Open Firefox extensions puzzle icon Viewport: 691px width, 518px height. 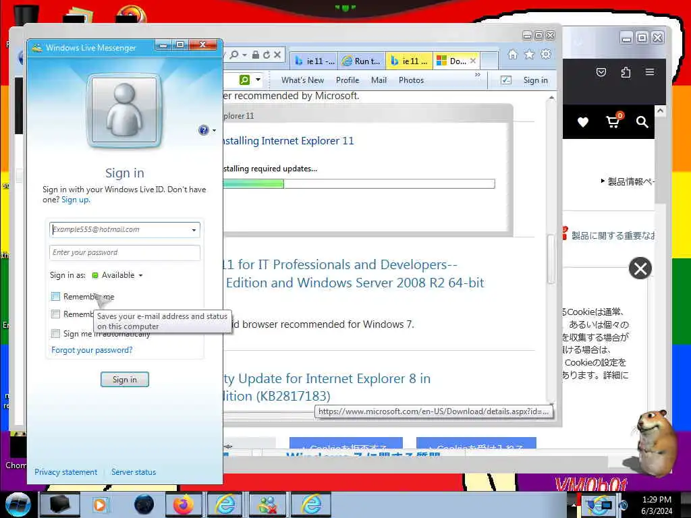click(626, 72)
